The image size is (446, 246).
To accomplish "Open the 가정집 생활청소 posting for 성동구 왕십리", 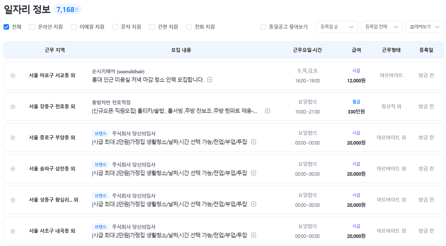I will pyautogui.click(x=169, y=204).
